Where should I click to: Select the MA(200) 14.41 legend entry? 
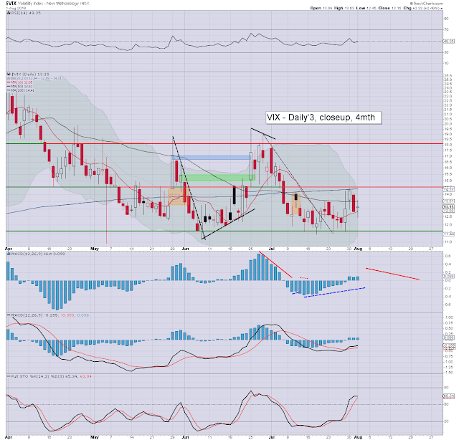coord(21,90)
